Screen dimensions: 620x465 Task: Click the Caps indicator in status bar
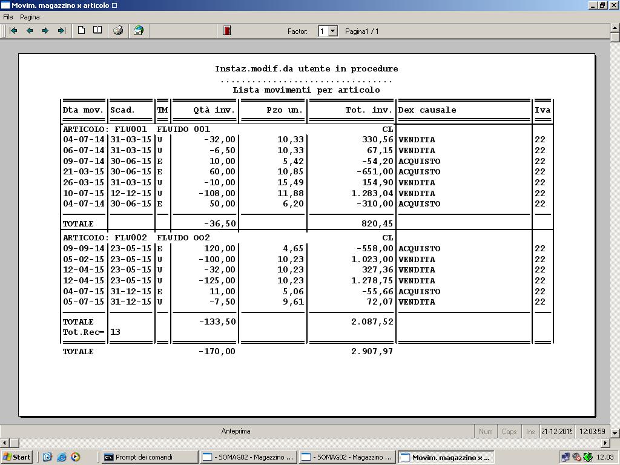[509, 431]
